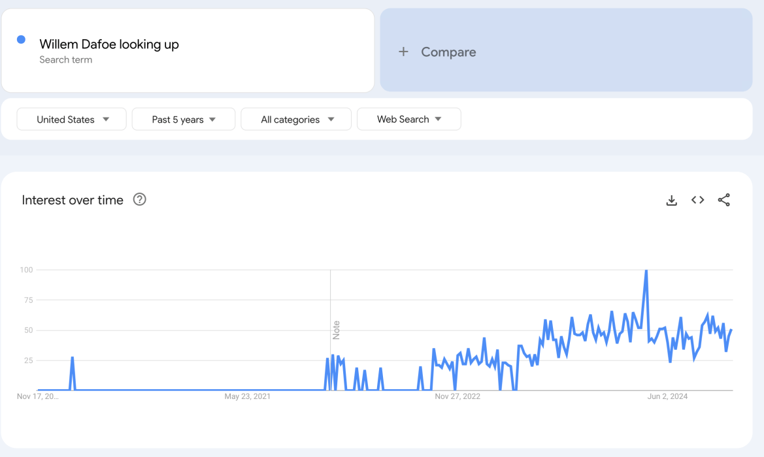Click the arrow on the Web Search filter
Screen dimensions: 764x457
[438, 119]
